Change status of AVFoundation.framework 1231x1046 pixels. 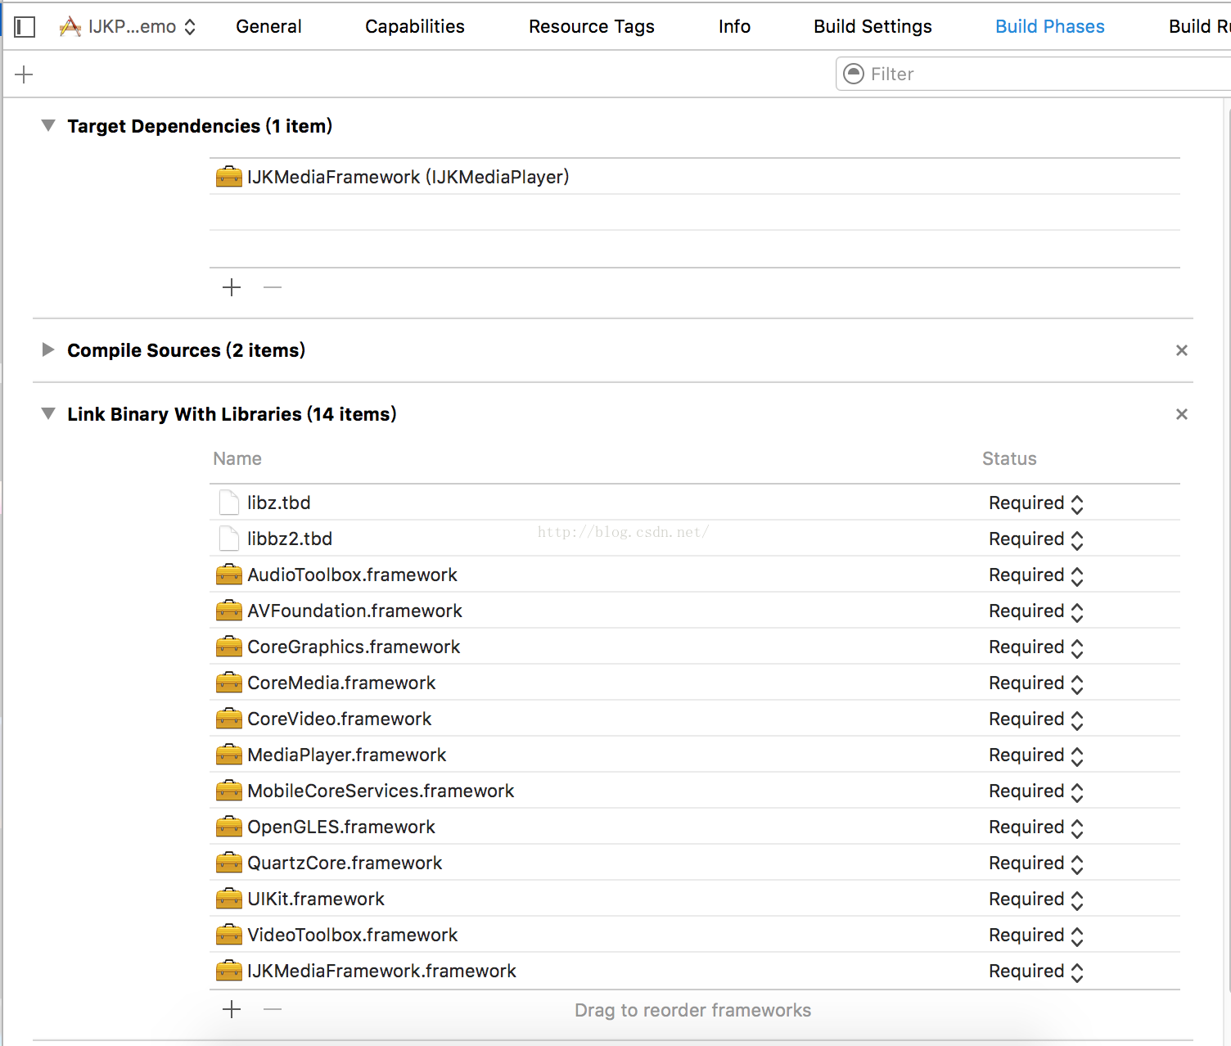tap(1036, 611)
